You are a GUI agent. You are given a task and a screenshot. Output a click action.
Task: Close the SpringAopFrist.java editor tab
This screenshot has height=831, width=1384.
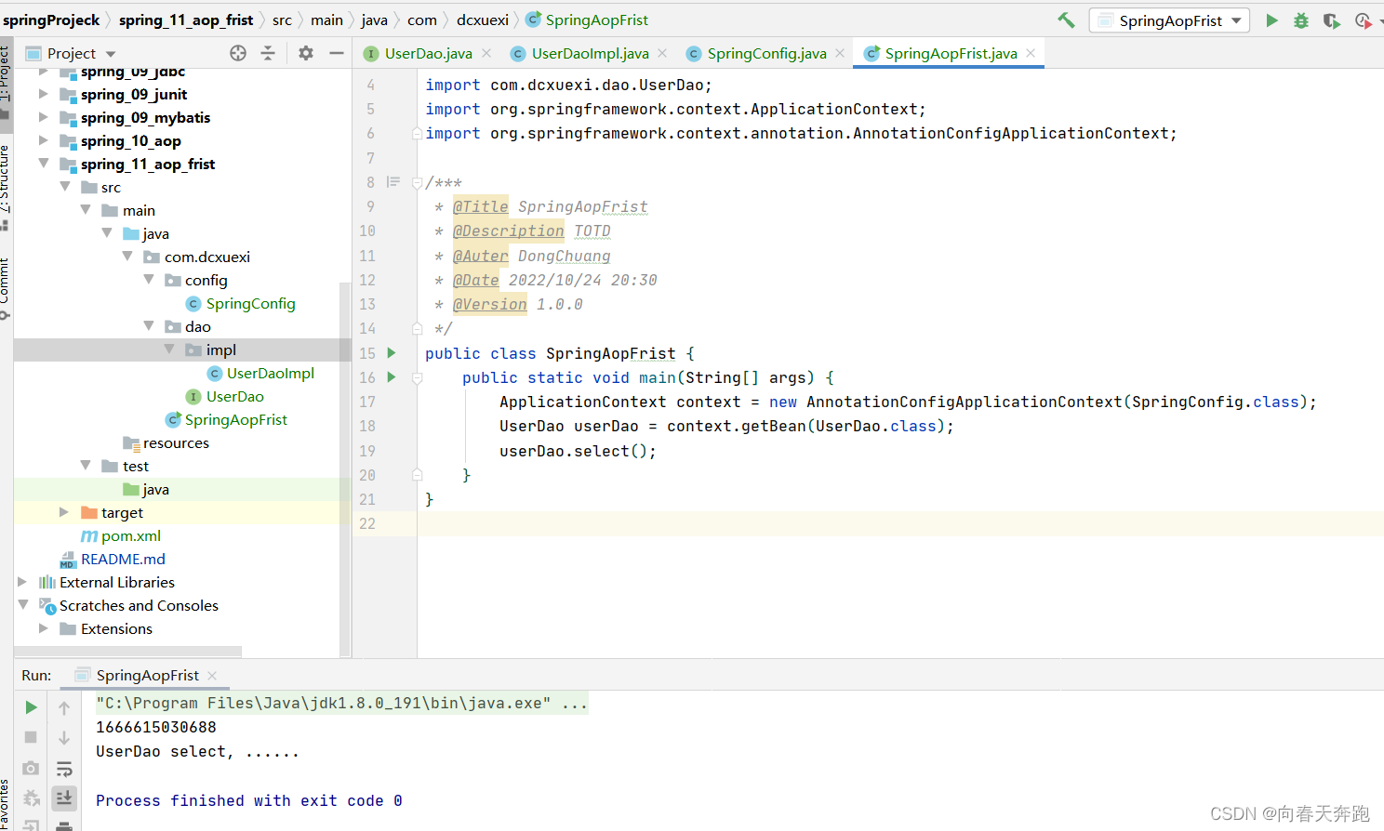point(1031,53)
